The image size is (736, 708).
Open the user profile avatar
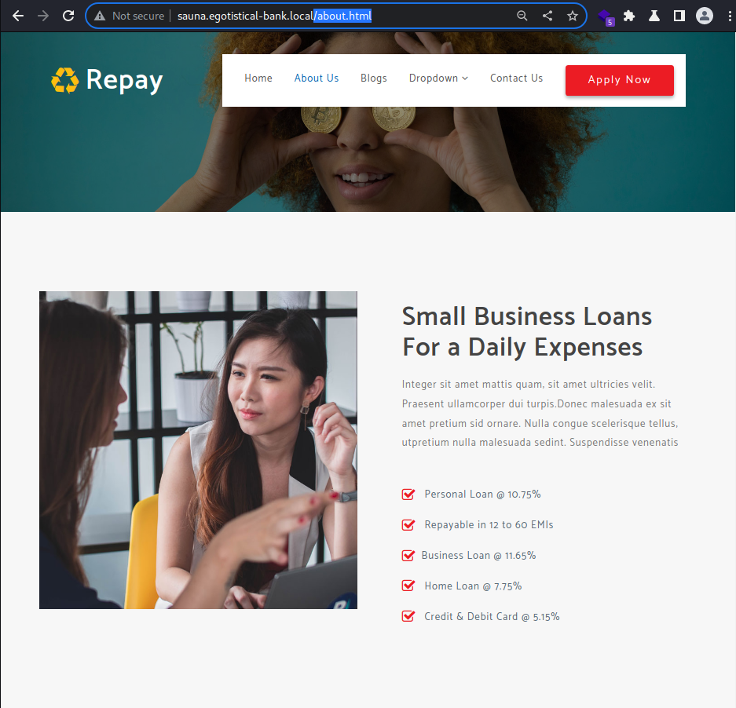point(704,16)
